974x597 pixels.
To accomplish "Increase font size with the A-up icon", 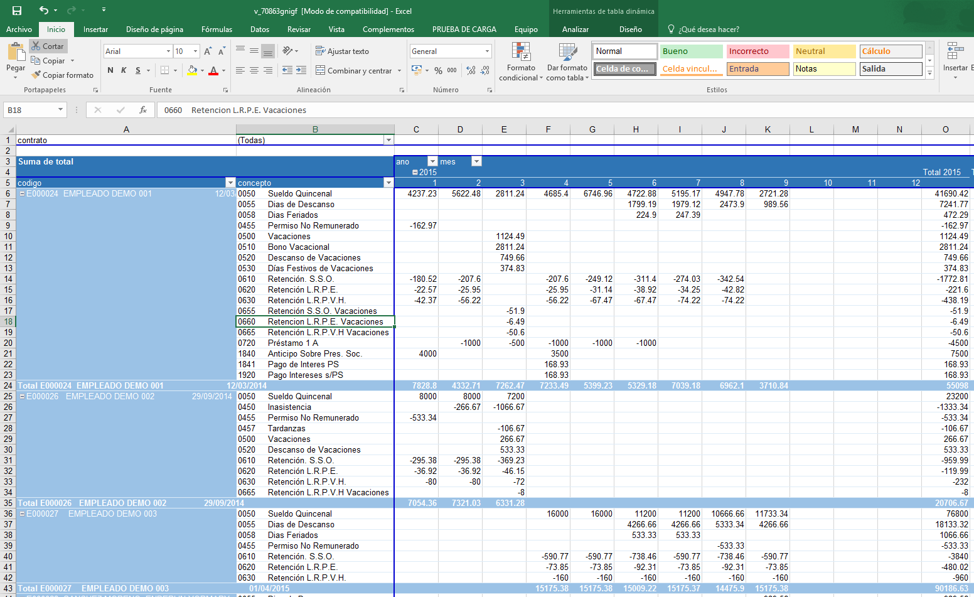I will [x=208, y=51].
